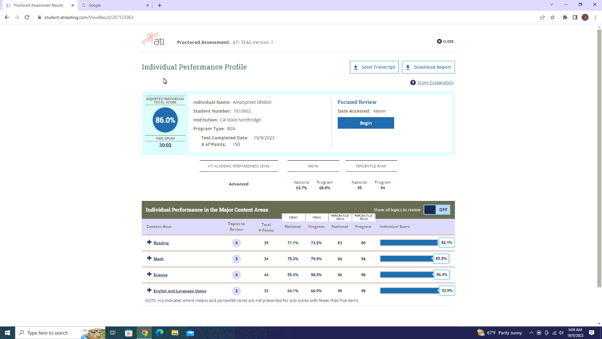Open the Science link
The width and height of the screenshot is (602, 339).
click(x=161, y=275)
